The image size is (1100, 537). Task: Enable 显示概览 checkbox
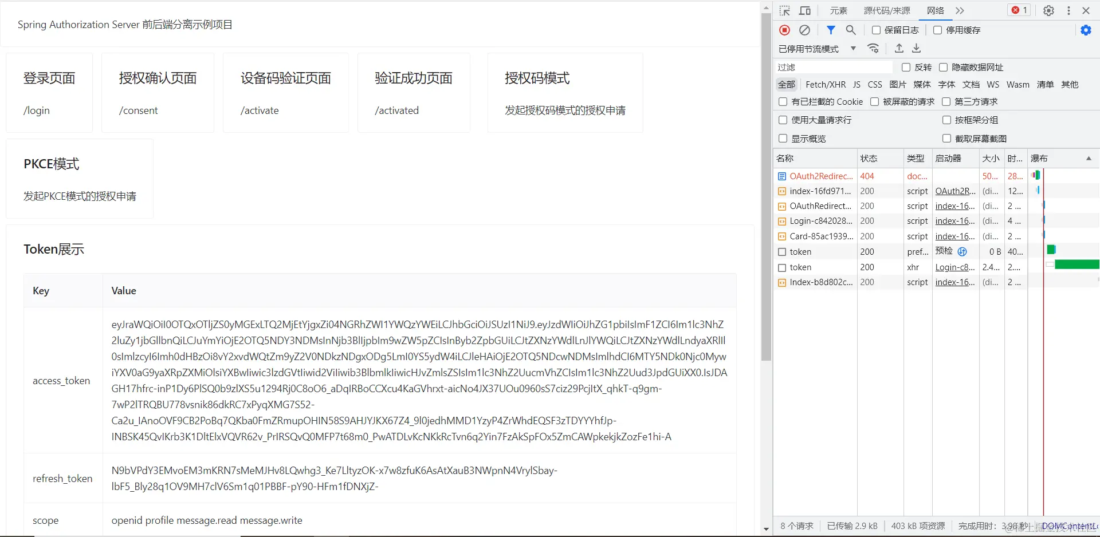coord(783,138)
